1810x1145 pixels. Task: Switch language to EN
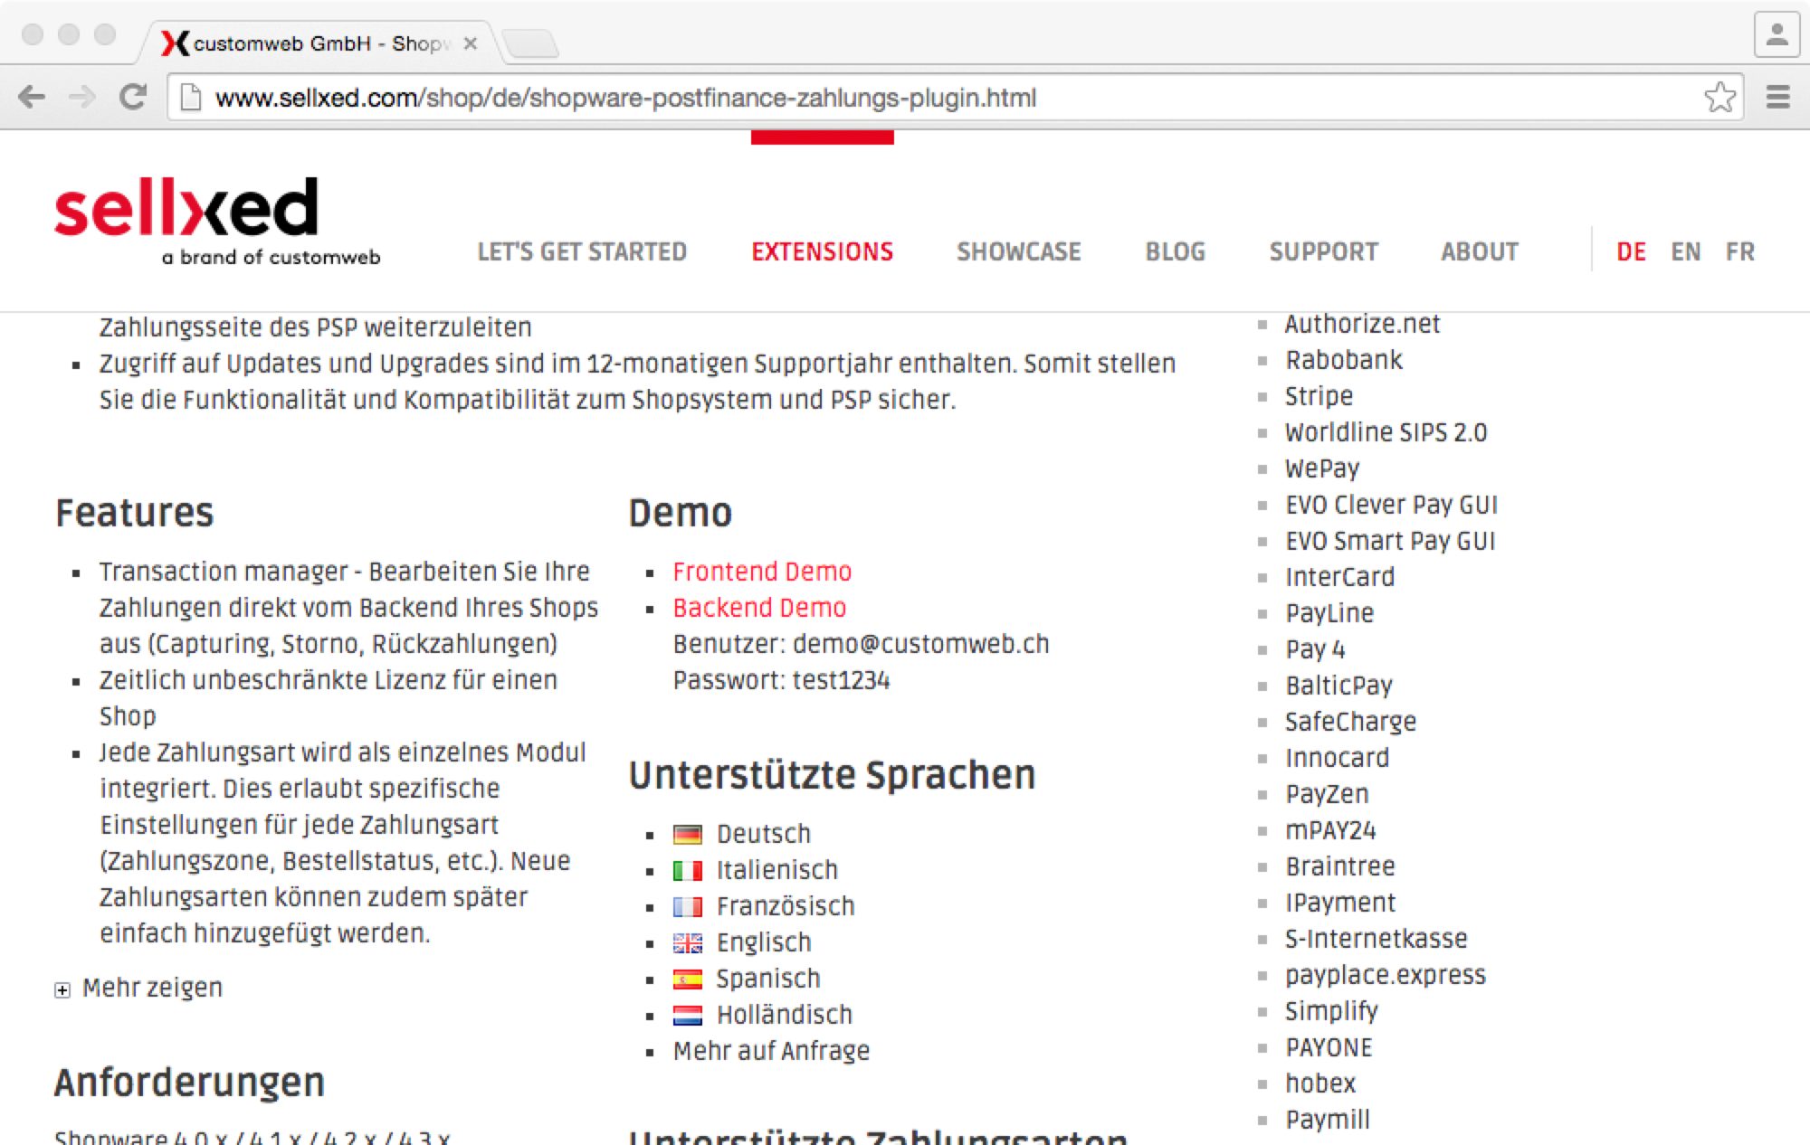1685,251
